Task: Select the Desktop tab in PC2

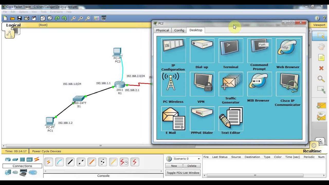Action: coord(196,30)
